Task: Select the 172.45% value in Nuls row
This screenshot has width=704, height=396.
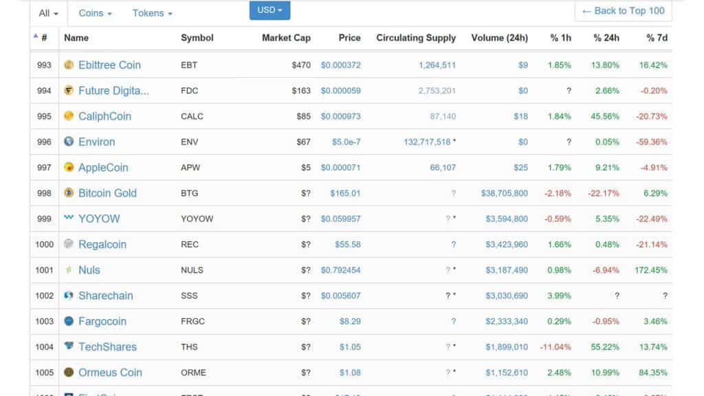Action: coord(651,269)
